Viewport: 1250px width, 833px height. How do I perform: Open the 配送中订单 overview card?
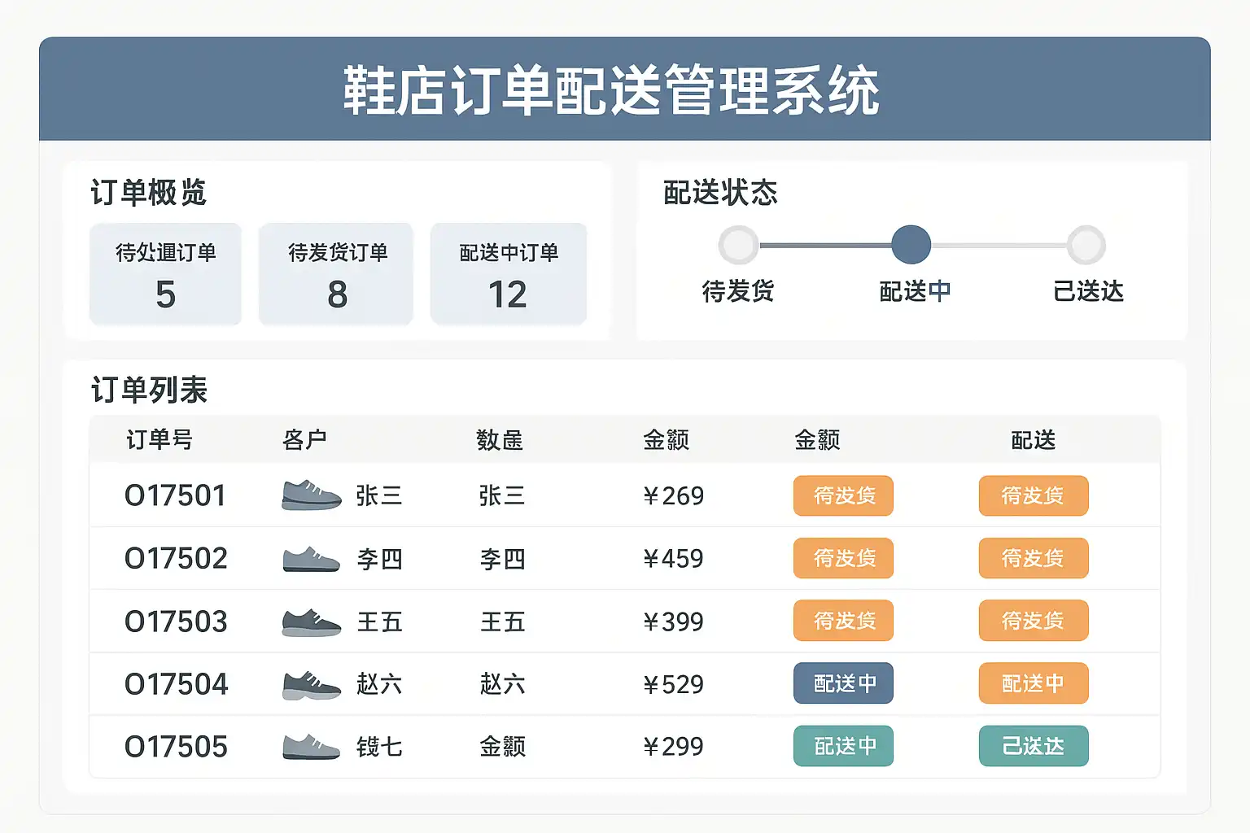[509, 274]
